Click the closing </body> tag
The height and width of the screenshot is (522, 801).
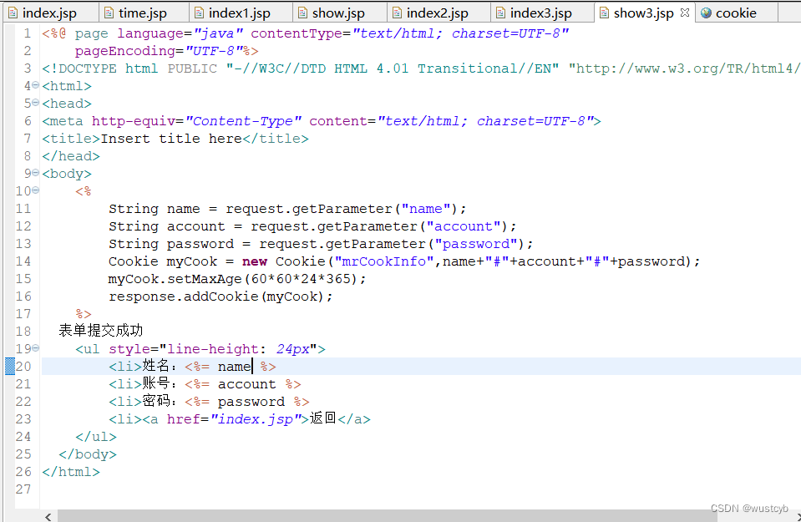pos(88,454)
